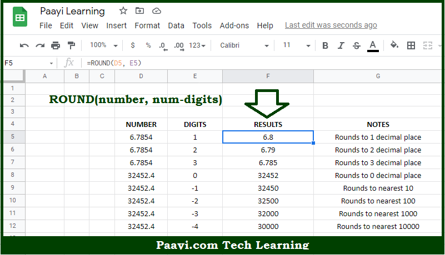The width and height of the screenshot is (445, 255).
Task: Open the View menu
Action: (x=89, y=25)
